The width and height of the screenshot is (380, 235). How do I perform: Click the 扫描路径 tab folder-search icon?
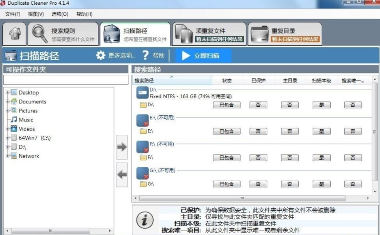[x=112, y=34]
